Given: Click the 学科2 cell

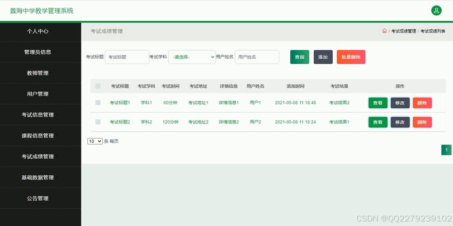Looking at the screenshot, I should coord(146,122).
